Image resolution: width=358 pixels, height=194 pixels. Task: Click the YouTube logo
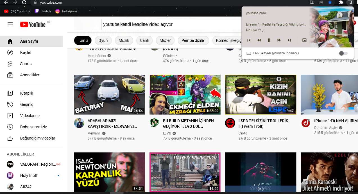[x=33, y=24]
